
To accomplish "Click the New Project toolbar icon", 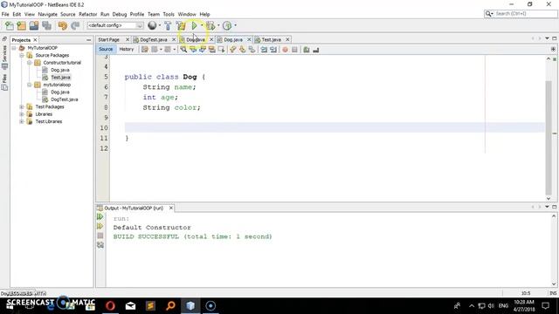I will coord(21,25).
